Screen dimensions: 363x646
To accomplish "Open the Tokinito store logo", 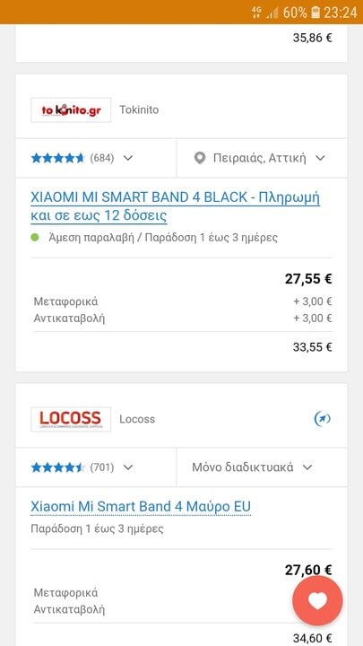I will coord(71,110).
